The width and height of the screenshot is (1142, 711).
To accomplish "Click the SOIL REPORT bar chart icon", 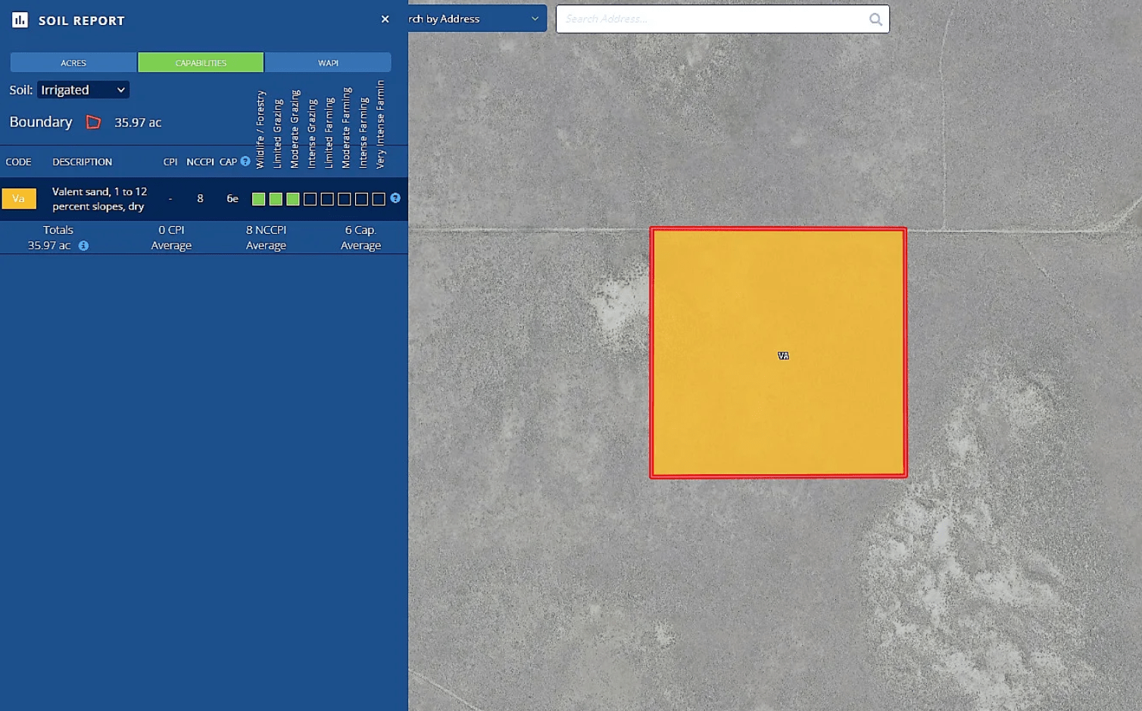I will (19, 19).
